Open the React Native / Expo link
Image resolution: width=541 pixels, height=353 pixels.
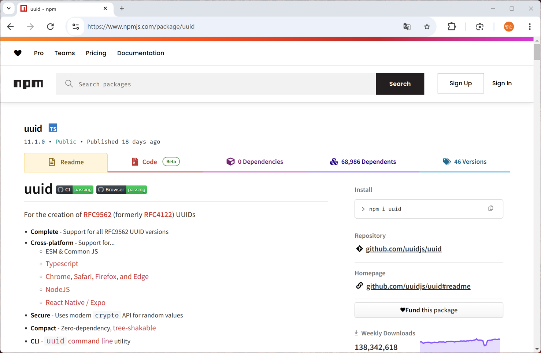[x=75, y=302]
